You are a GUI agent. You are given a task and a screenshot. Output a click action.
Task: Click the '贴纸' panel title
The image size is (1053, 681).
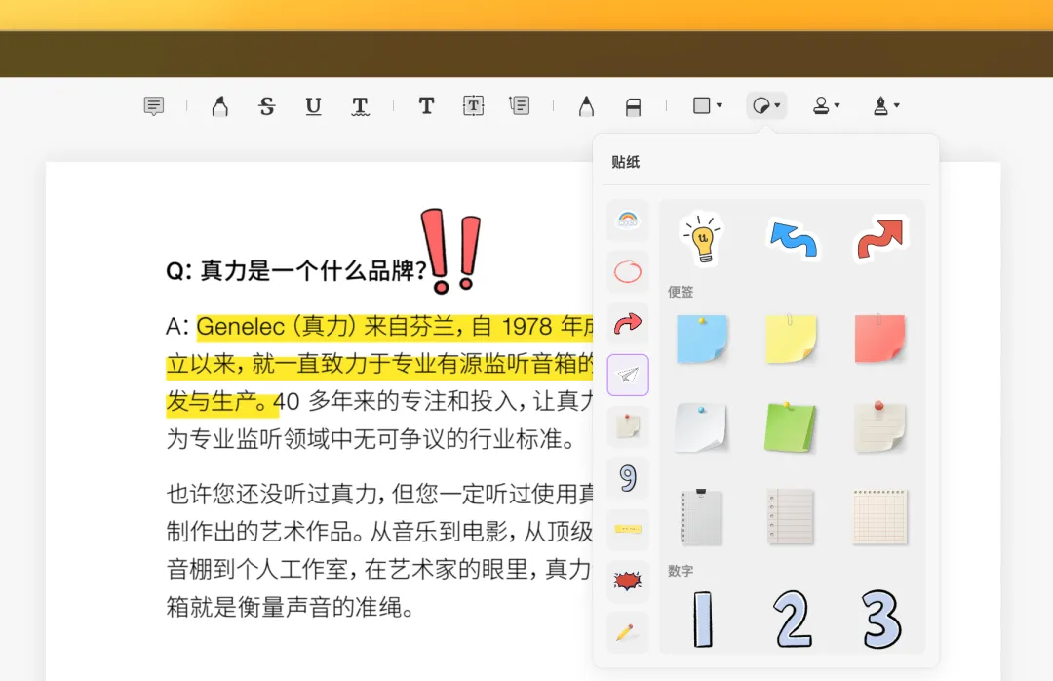coord(625,162)
